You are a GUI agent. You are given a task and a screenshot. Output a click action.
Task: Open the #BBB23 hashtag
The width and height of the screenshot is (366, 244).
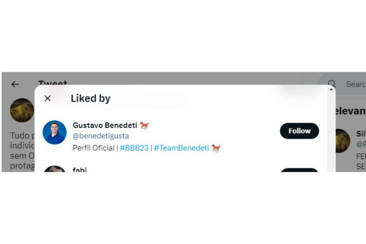point(134,148)
